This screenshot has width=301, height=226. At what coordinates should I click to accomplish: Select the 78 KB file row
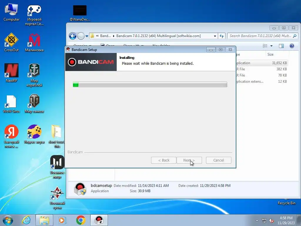coord(262,75)
